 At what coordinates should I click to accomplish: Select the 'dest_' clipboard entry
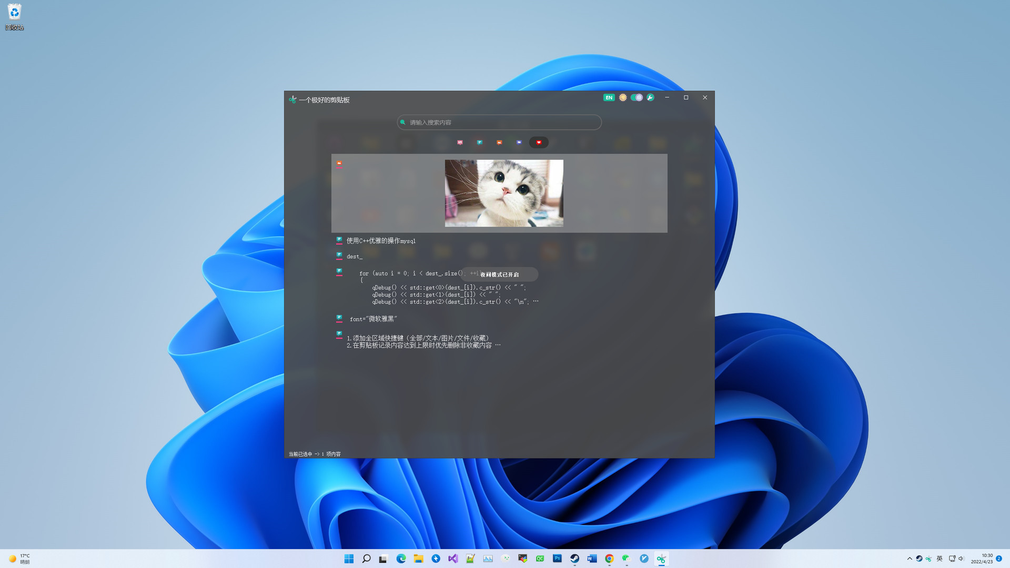point(355,257)
